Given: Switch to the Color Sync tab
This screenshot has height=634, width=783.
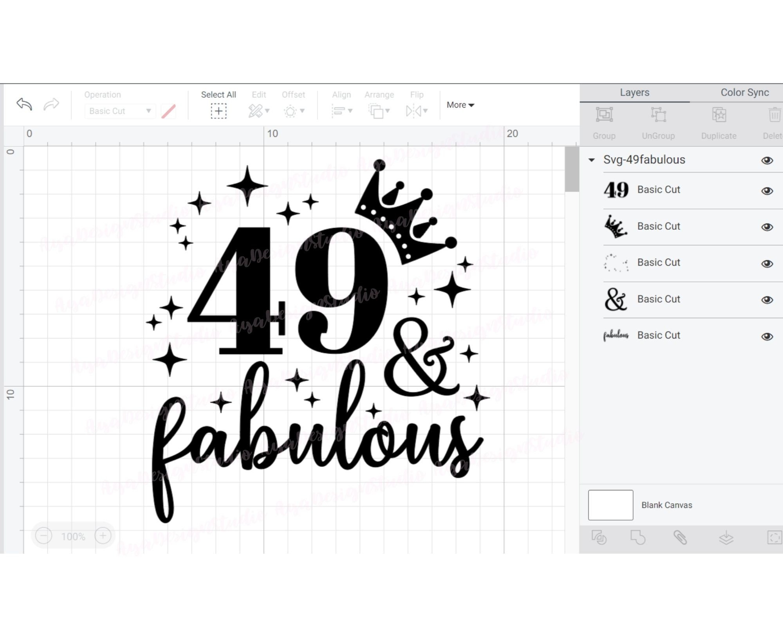Looking at the screenshot, I should point(744,93).
